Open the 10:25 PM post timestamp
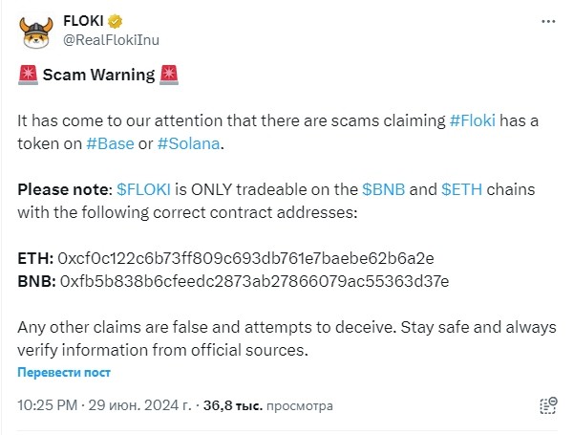The image size is (573, 435). [x=48, y=405]
